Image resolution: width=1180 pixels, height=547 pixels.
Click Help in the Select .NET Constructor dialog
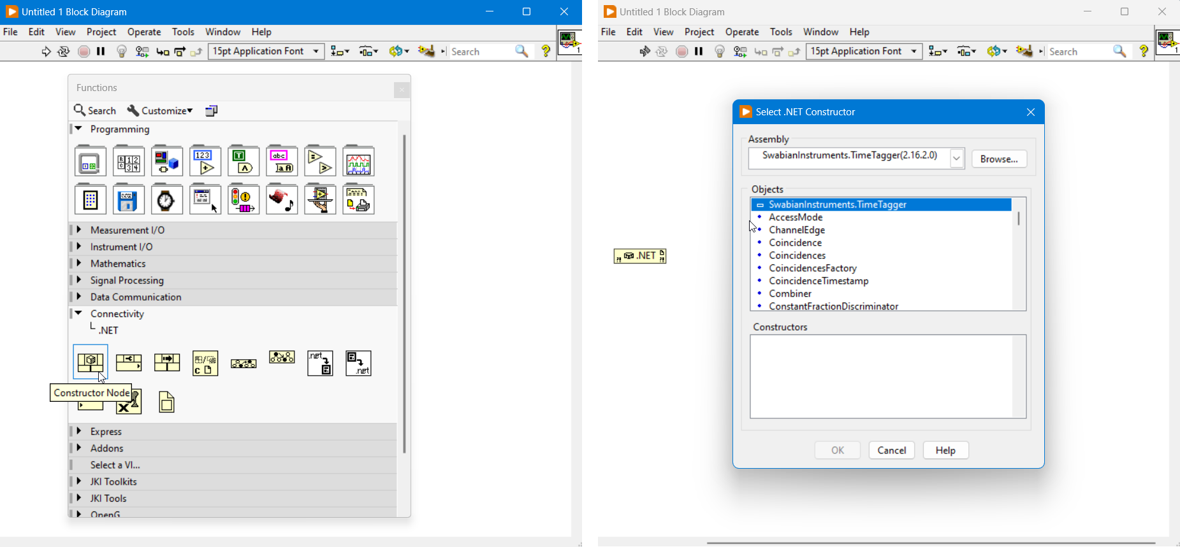(945, 450)
